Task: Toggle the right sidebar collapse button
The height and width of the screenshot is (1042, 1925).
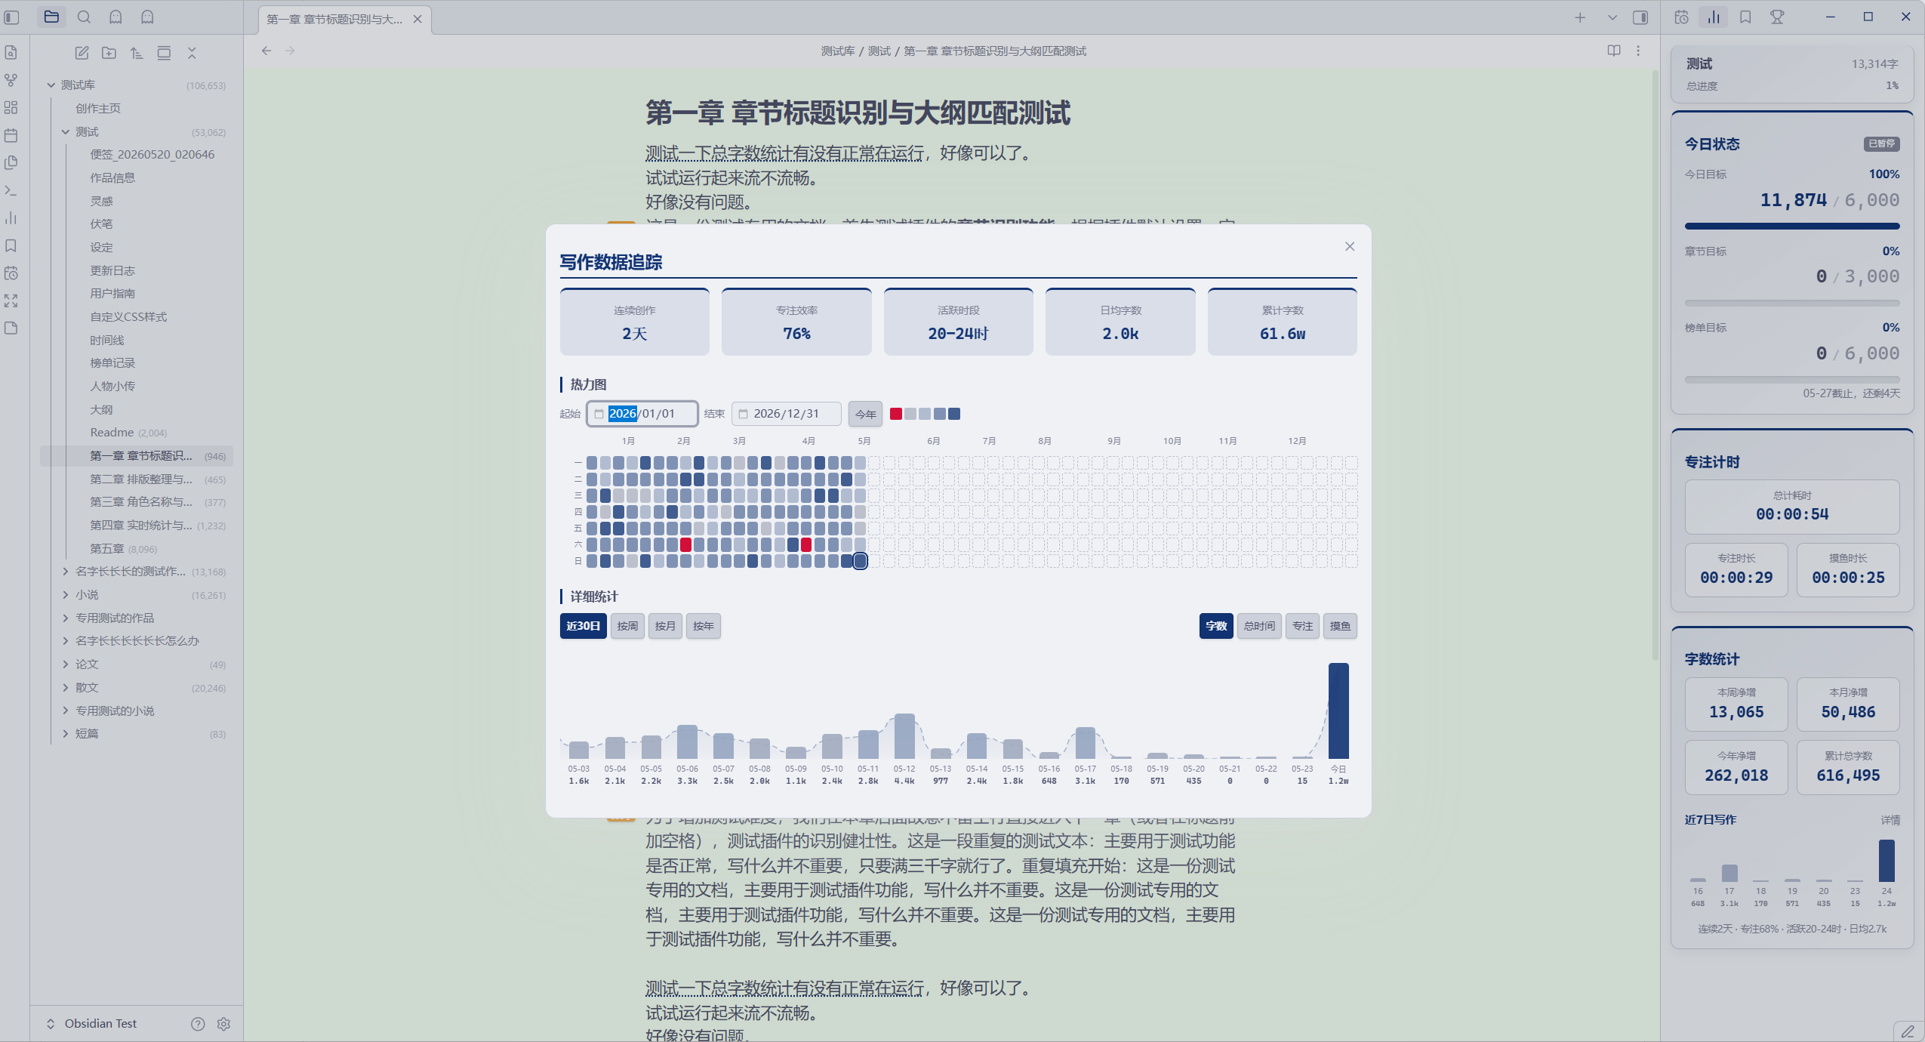Action: pyautogui.click(x=1640, y=17)
